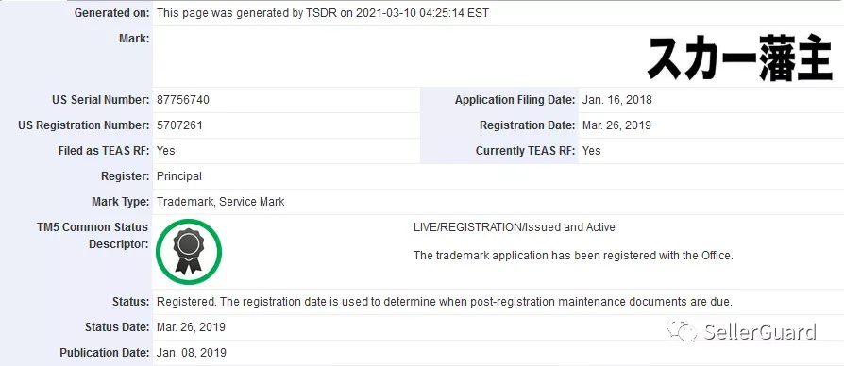Click the green registered ribbon status icon
Viewport: 844px width, 366px height.
[189, 252]
